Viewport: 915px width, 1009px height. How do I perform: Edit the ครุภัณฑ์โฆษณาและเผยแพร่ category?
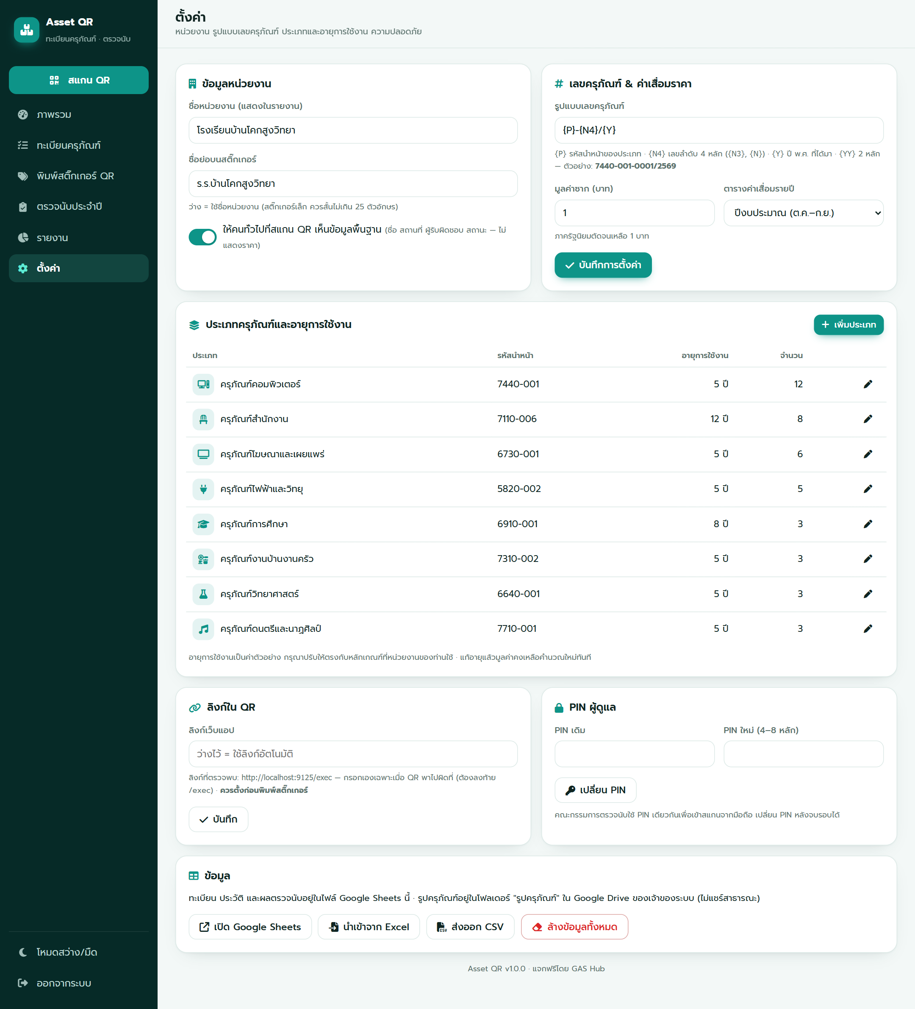click(868, 454)
